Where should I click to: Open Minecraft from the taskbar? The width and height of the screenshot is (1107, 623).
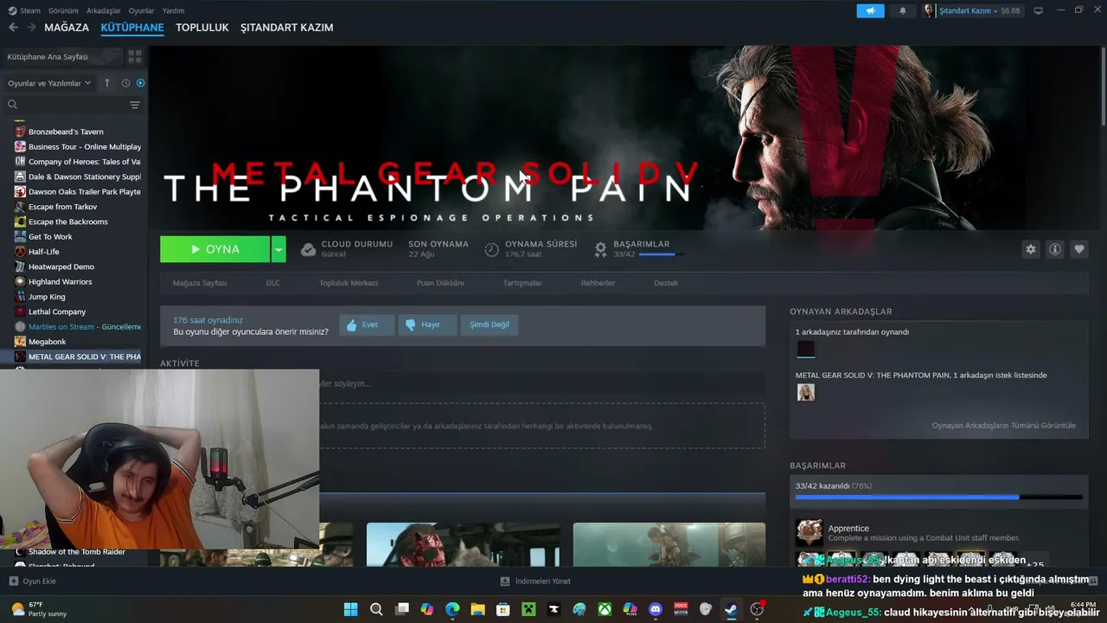pyautogui.click(x=528, y=609)
